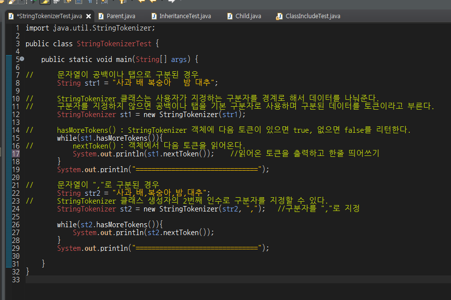
Task: Place cursor in "import java.util.StringTokenizer;" on line 1
Action: point(90,28)
